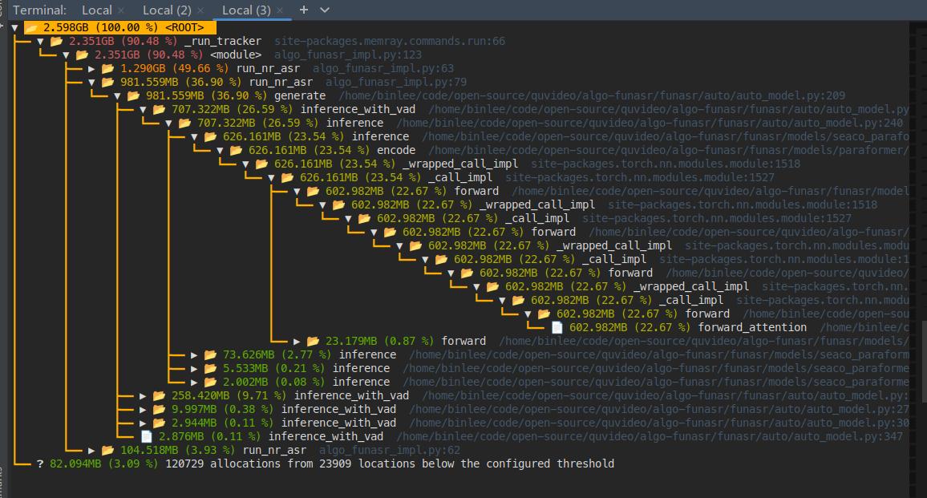Click the 'generate' function name
927x498 pixels.
coord(300,95)
